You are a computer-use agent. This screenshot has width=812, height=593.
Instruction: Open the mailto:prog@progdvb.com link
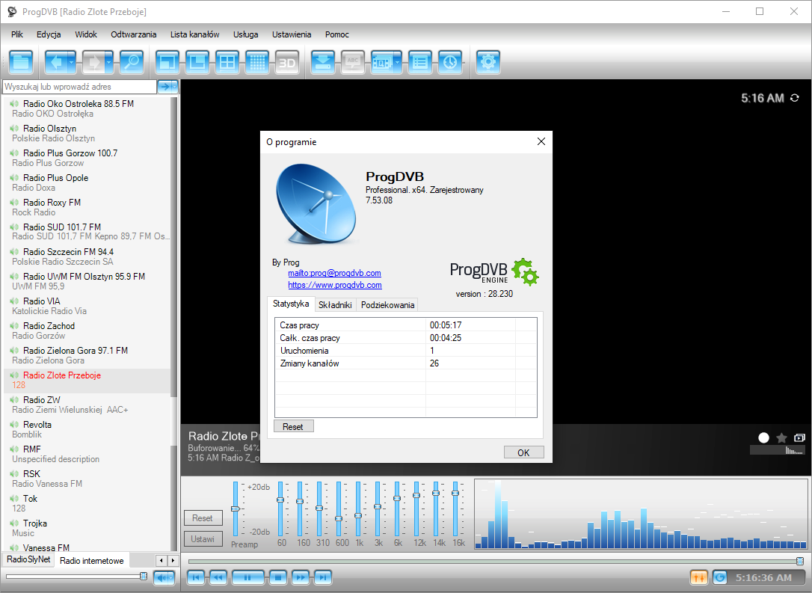coord(334,273)
